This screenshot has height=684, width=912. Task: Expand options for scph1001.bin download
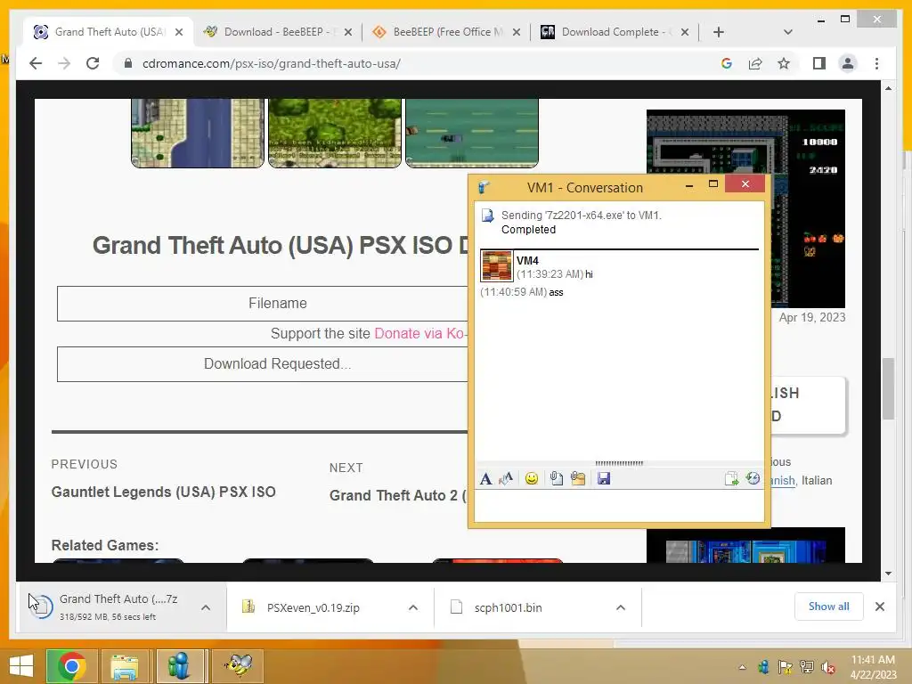621,607
